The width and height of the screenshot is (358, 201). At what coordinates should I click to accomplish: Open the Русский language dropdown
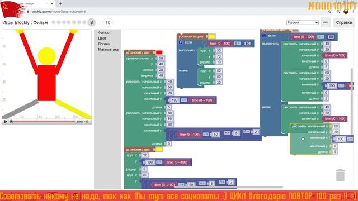[x=302, y=22]
